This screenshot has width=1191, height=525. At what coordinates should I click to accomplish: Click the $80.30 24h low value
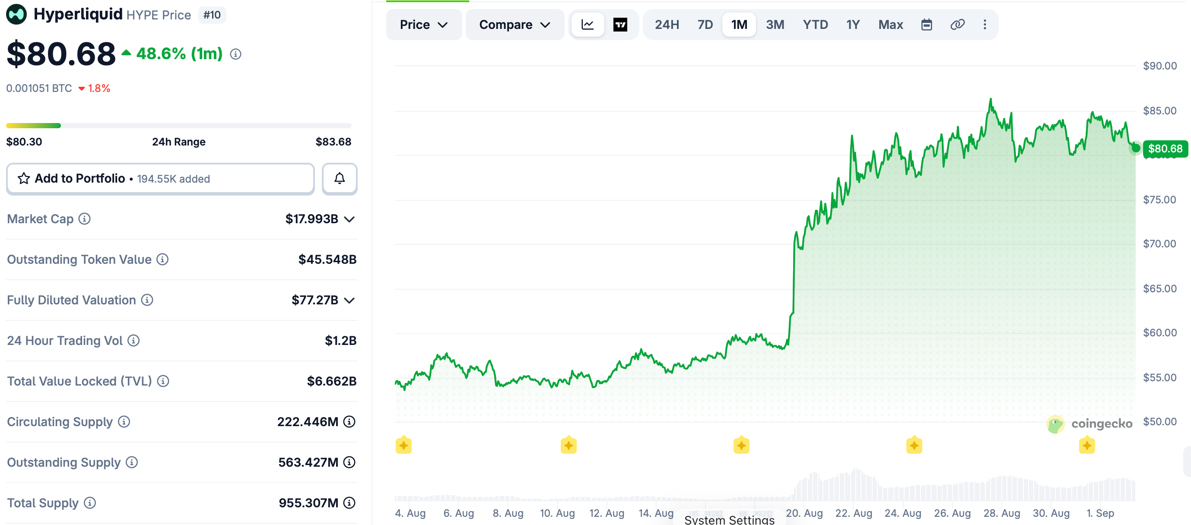click(x=24, y=142)
